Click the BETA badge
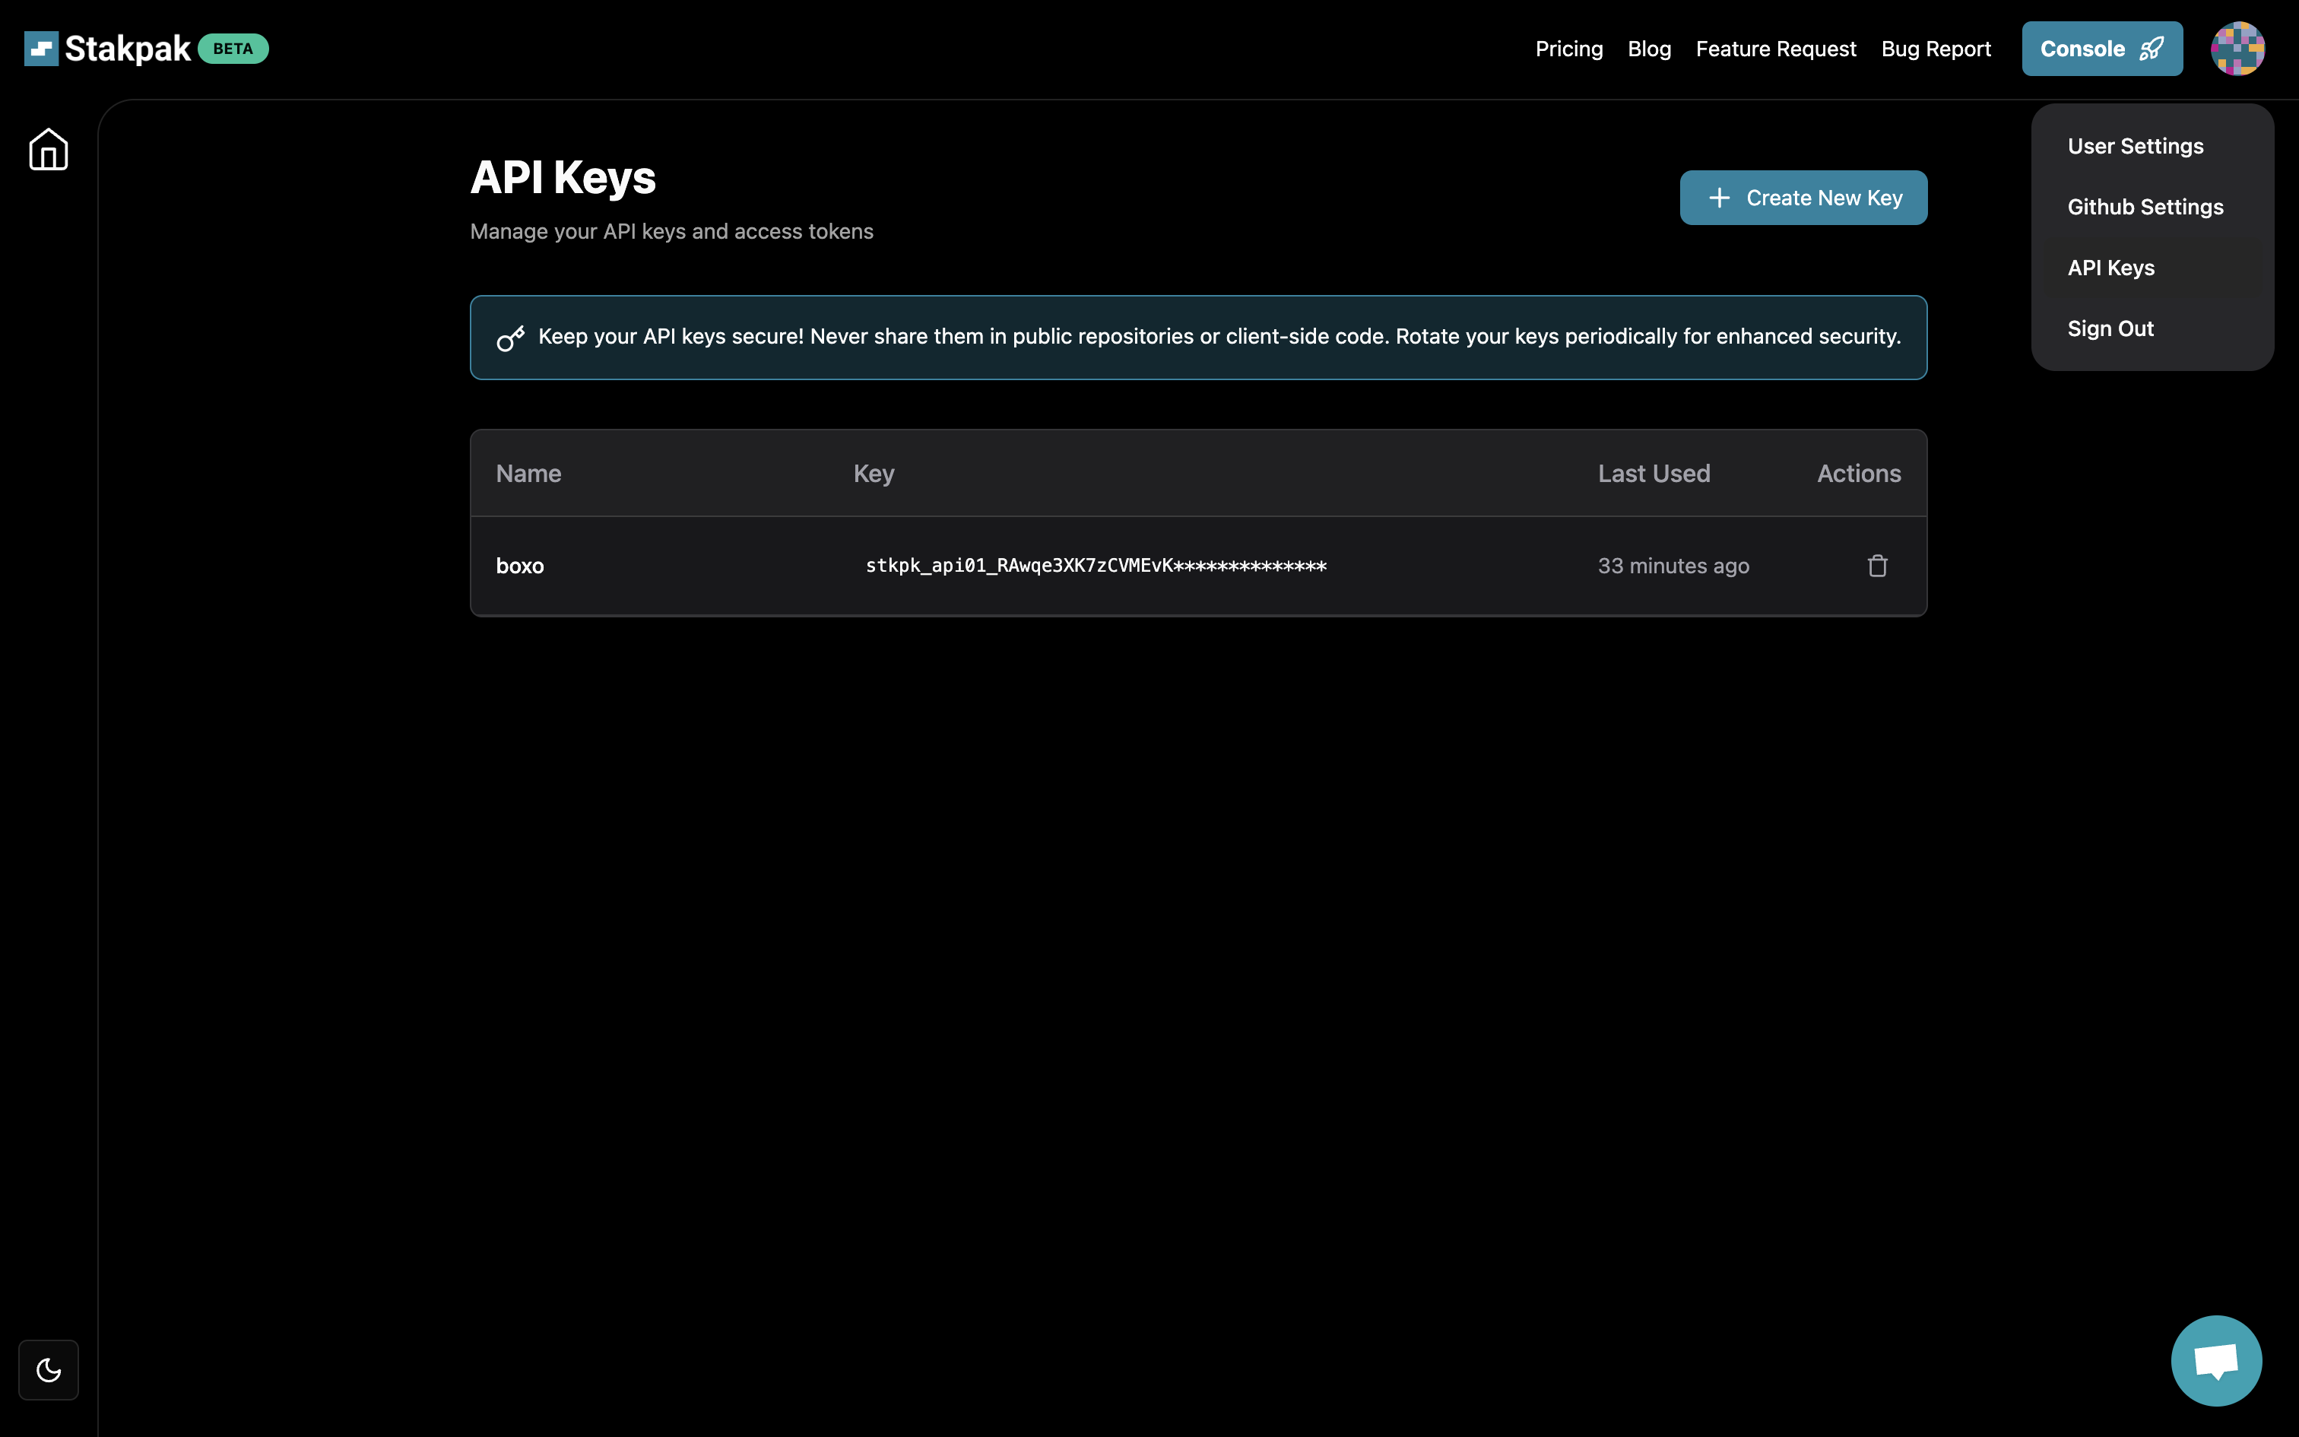The width and height of the screenshot is (2299, 1437). click(x=233, y=49)
